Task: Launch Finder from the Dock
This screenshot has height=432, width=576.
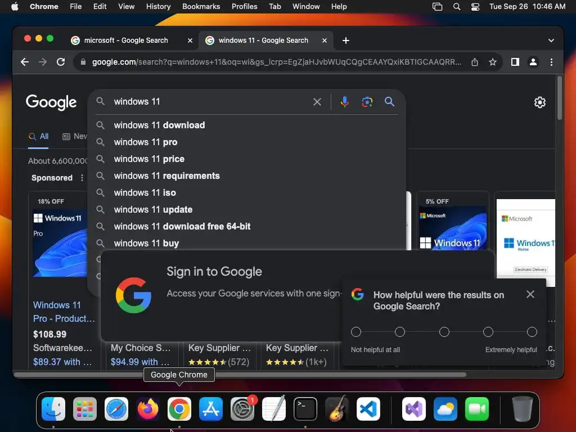Action: pyautogui.click(x=53, y=409)
